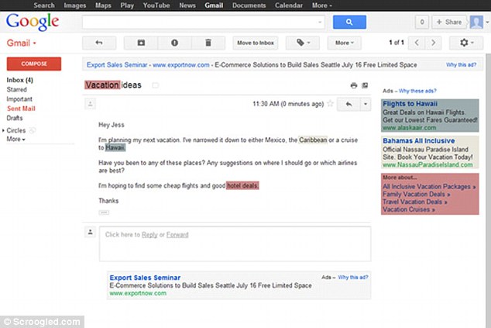Click sender avatar icon in message header
This screenshot has width=491, height=328.
(x=90, y=104)
